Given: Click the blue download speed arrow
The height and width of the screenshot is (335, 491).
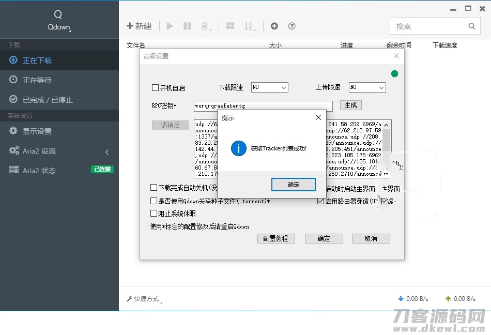Looking at the screenshot, I should pyautogui.click(x=401, y=299).
